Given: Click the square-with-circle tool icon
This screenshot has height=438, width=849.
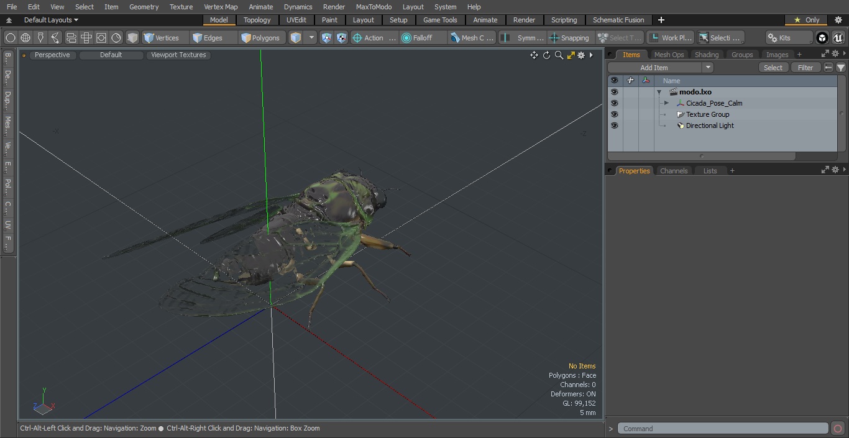Looking at the screenshot, I should coord(101,38).
